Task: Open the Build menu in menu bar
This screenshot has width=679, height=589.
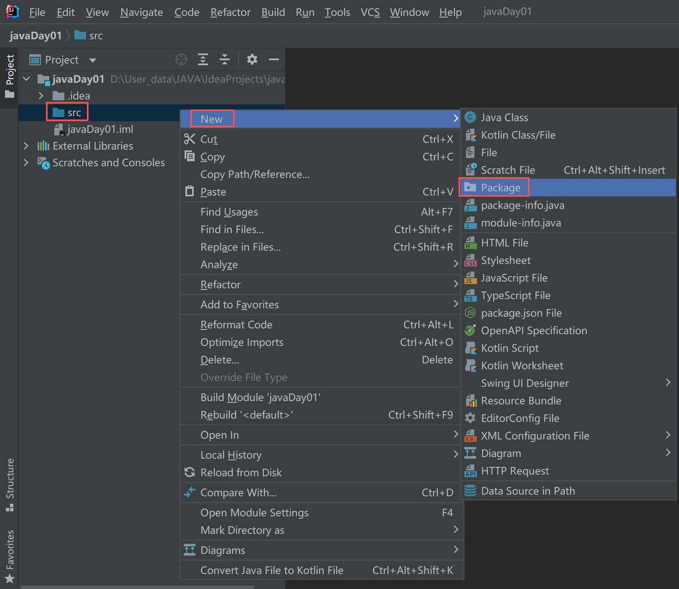Action: click(273, 12)
